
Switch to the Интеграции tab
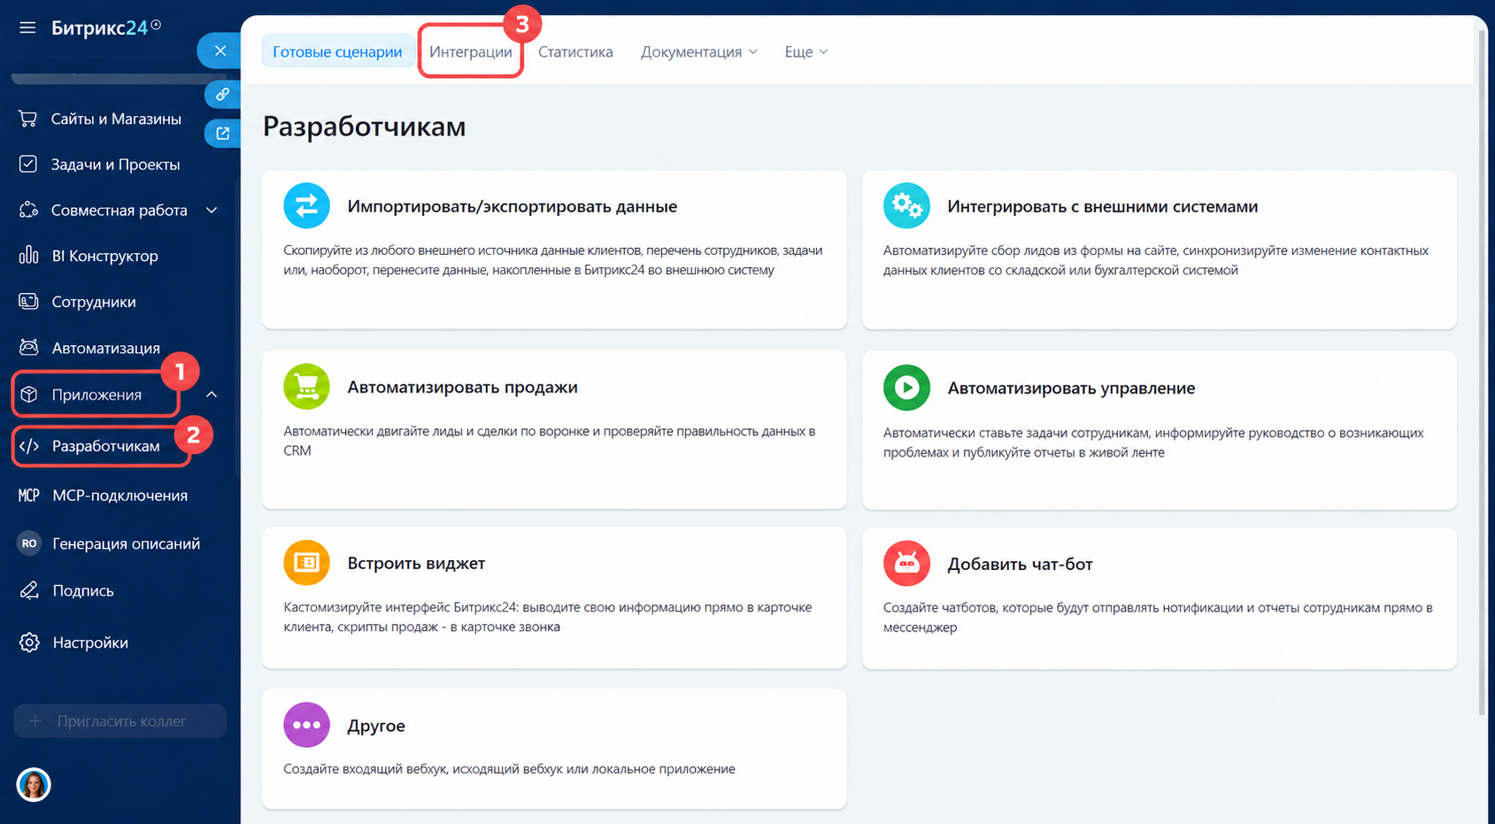471,51
